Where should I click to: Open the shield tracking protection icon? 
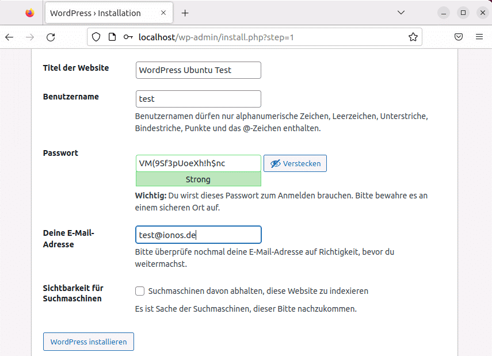tap(96, 37)
